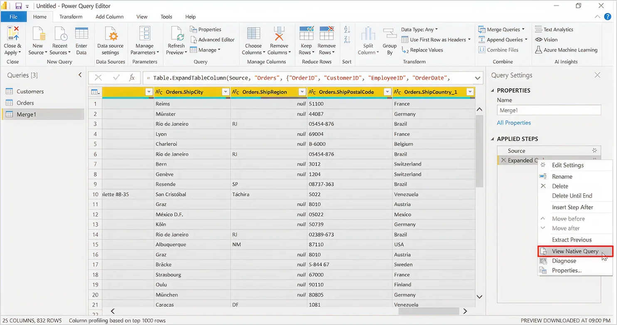Choose Edit Settings in context menu
The height and width of the screenshot is (325, 617).
tap(575, 165)
